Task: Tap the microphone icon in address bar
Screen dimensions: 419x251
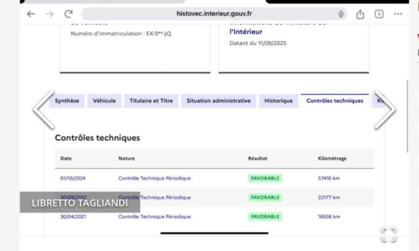Action: point(341,14)
